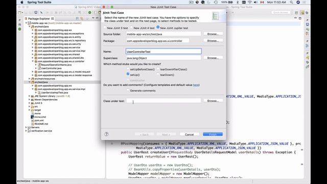Minimize the editor area
This screenshot has height=184, width=327.
pyautogui.click(x=295, y=18)
